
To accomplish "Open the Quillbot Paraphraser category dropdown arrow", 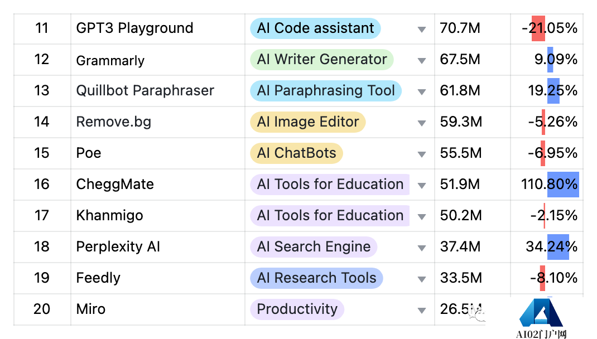I will pos(422,91).
